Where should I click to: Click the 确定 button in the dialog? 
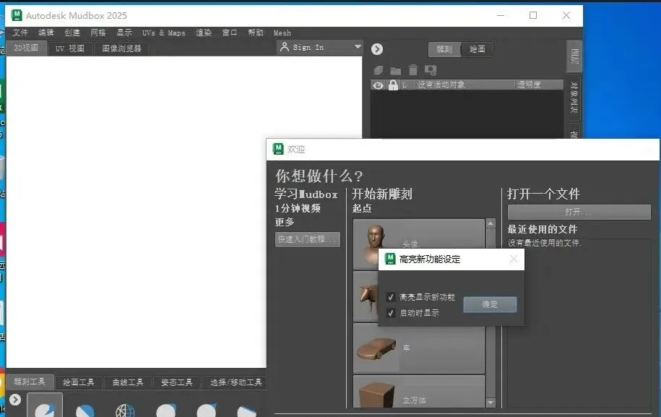click(x=490, y=304)
